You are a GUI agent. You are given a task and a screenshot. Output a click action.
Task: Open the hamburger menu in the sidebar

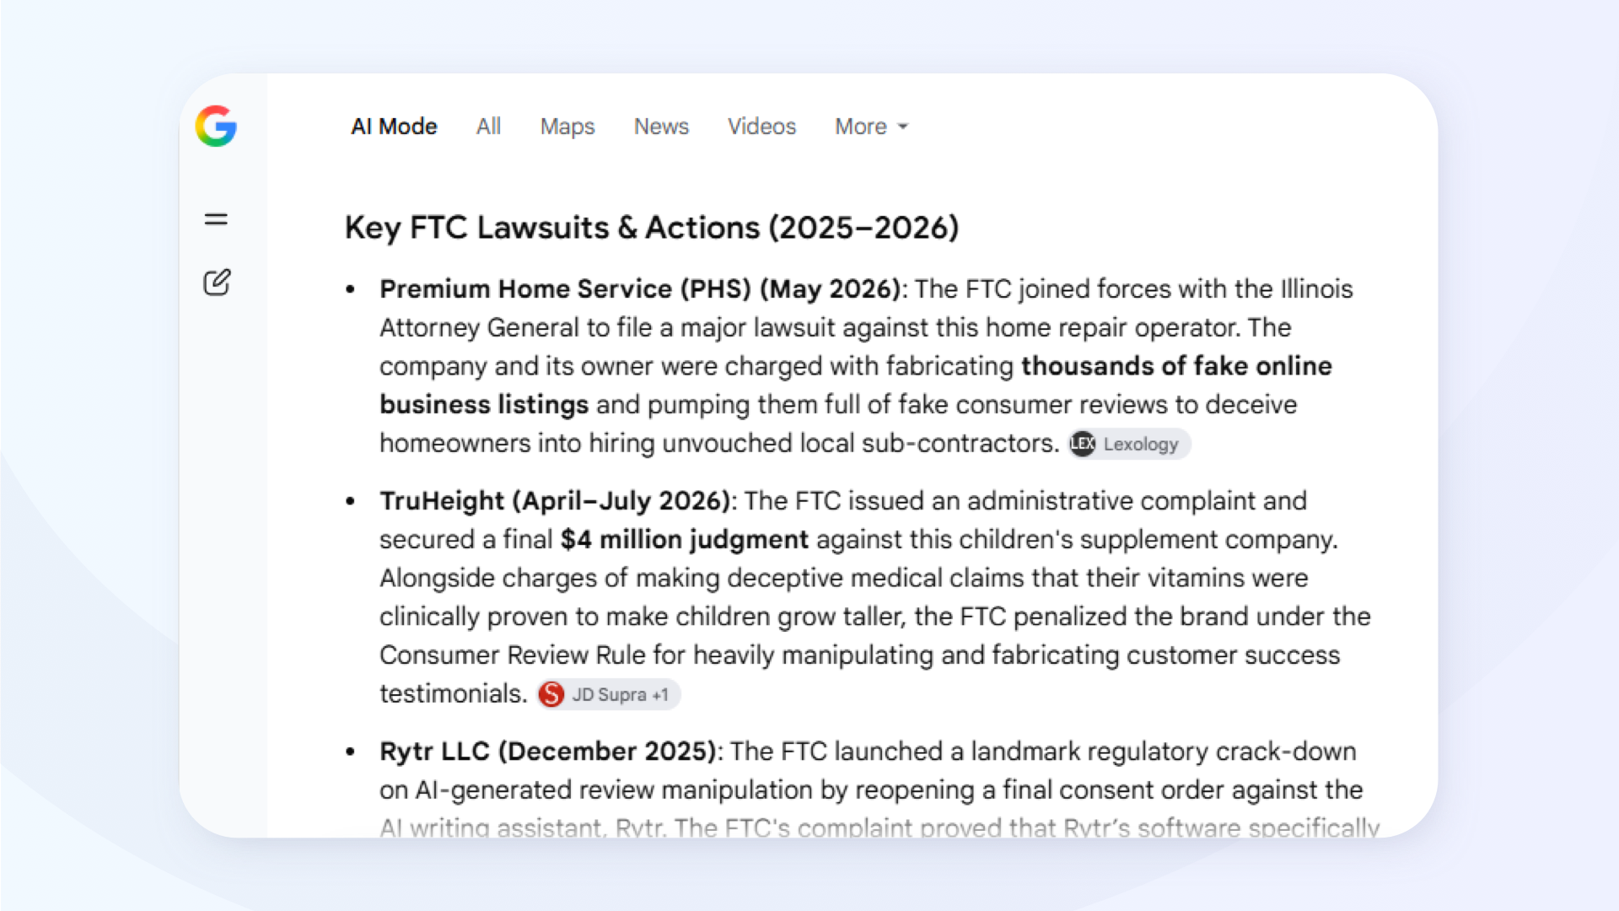point(216,219)
